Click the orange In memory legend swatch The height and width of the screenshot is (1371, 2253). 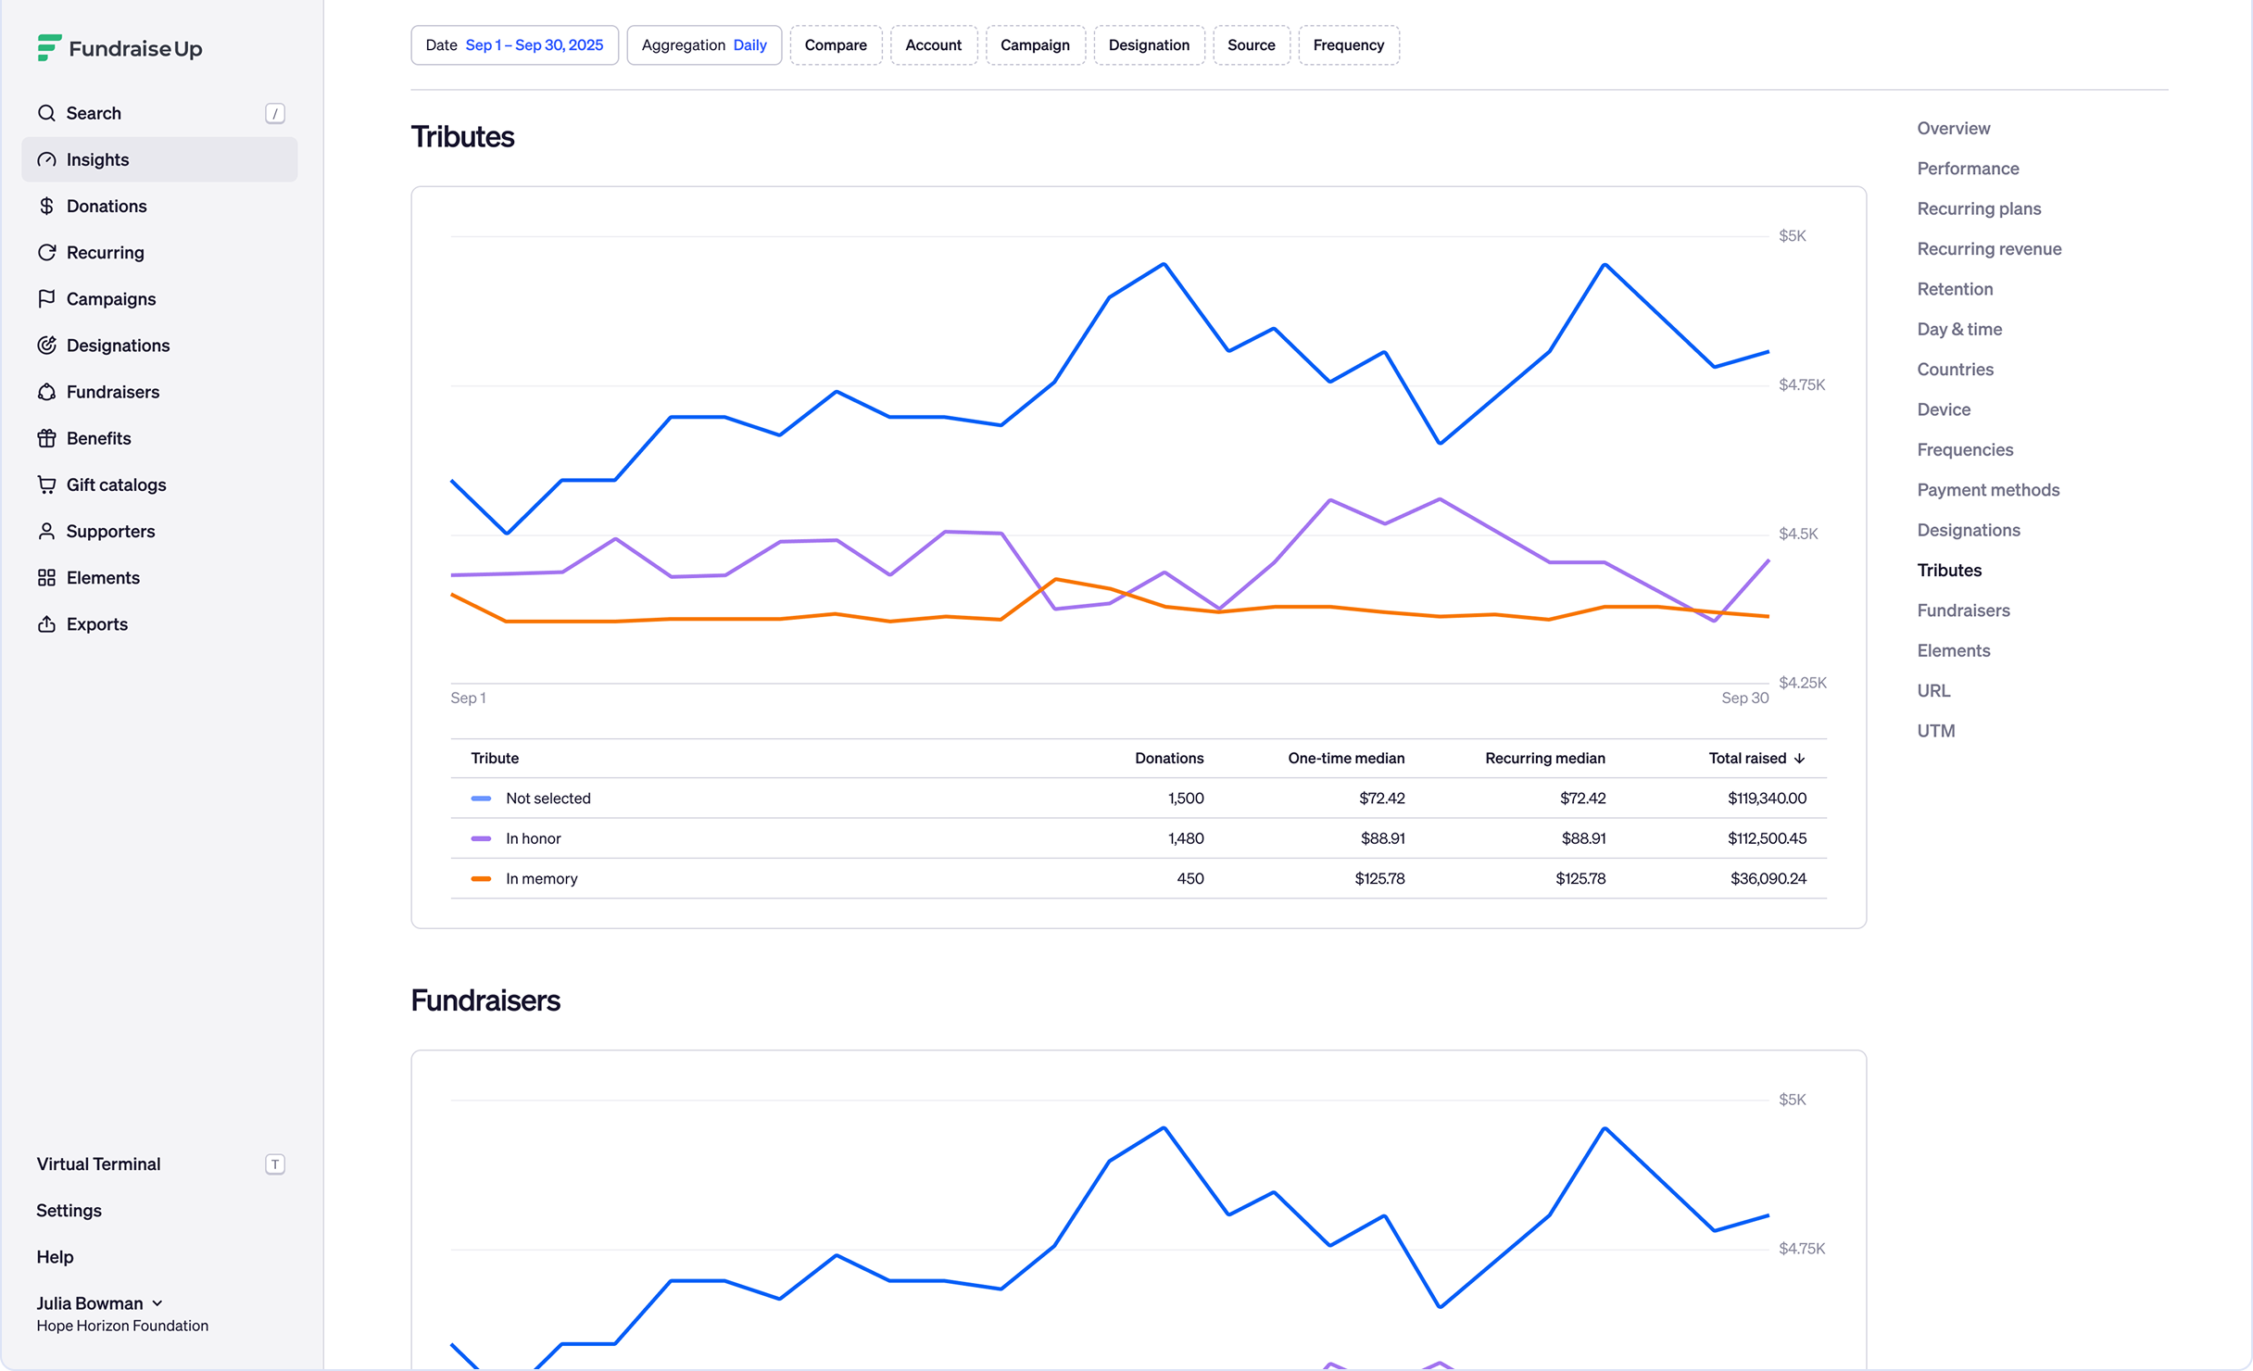pyautogui.click(x=481, y=878)
